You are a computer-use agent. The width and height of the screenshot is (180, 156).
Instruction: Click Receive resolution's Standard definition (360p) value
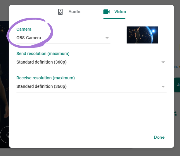41,86
